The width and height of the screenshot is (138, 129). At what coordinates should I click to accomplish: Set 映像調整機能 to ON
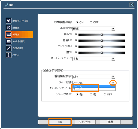coord(77,22)
